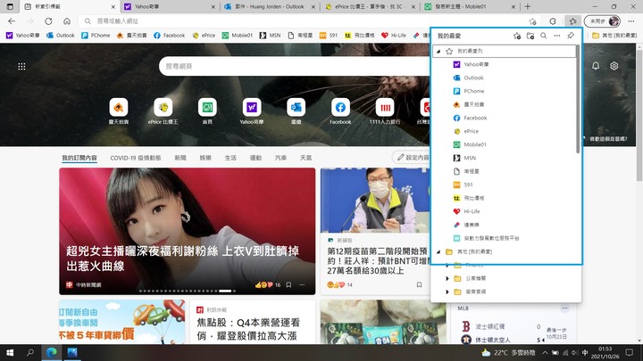Viewport: 643px width, 361px height.
Task: Open 超兇女主播 headline news card
Action: click(187, 231)
